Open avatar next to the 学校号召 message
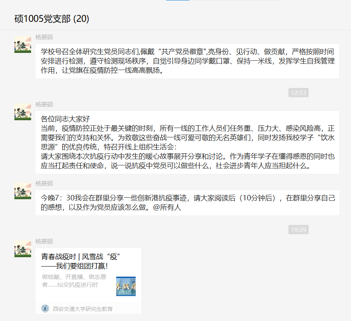The height and width of the screenshot is (321, 351). [23, 44]
